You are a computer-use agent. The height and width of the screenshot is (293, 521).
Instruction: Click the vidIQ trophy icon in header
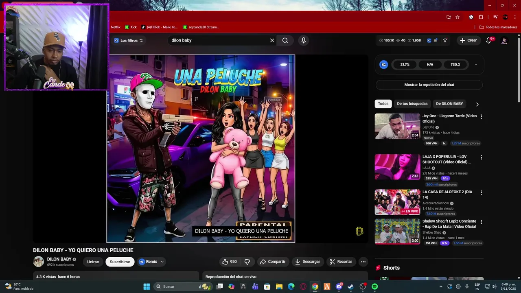tap(445, 40)
